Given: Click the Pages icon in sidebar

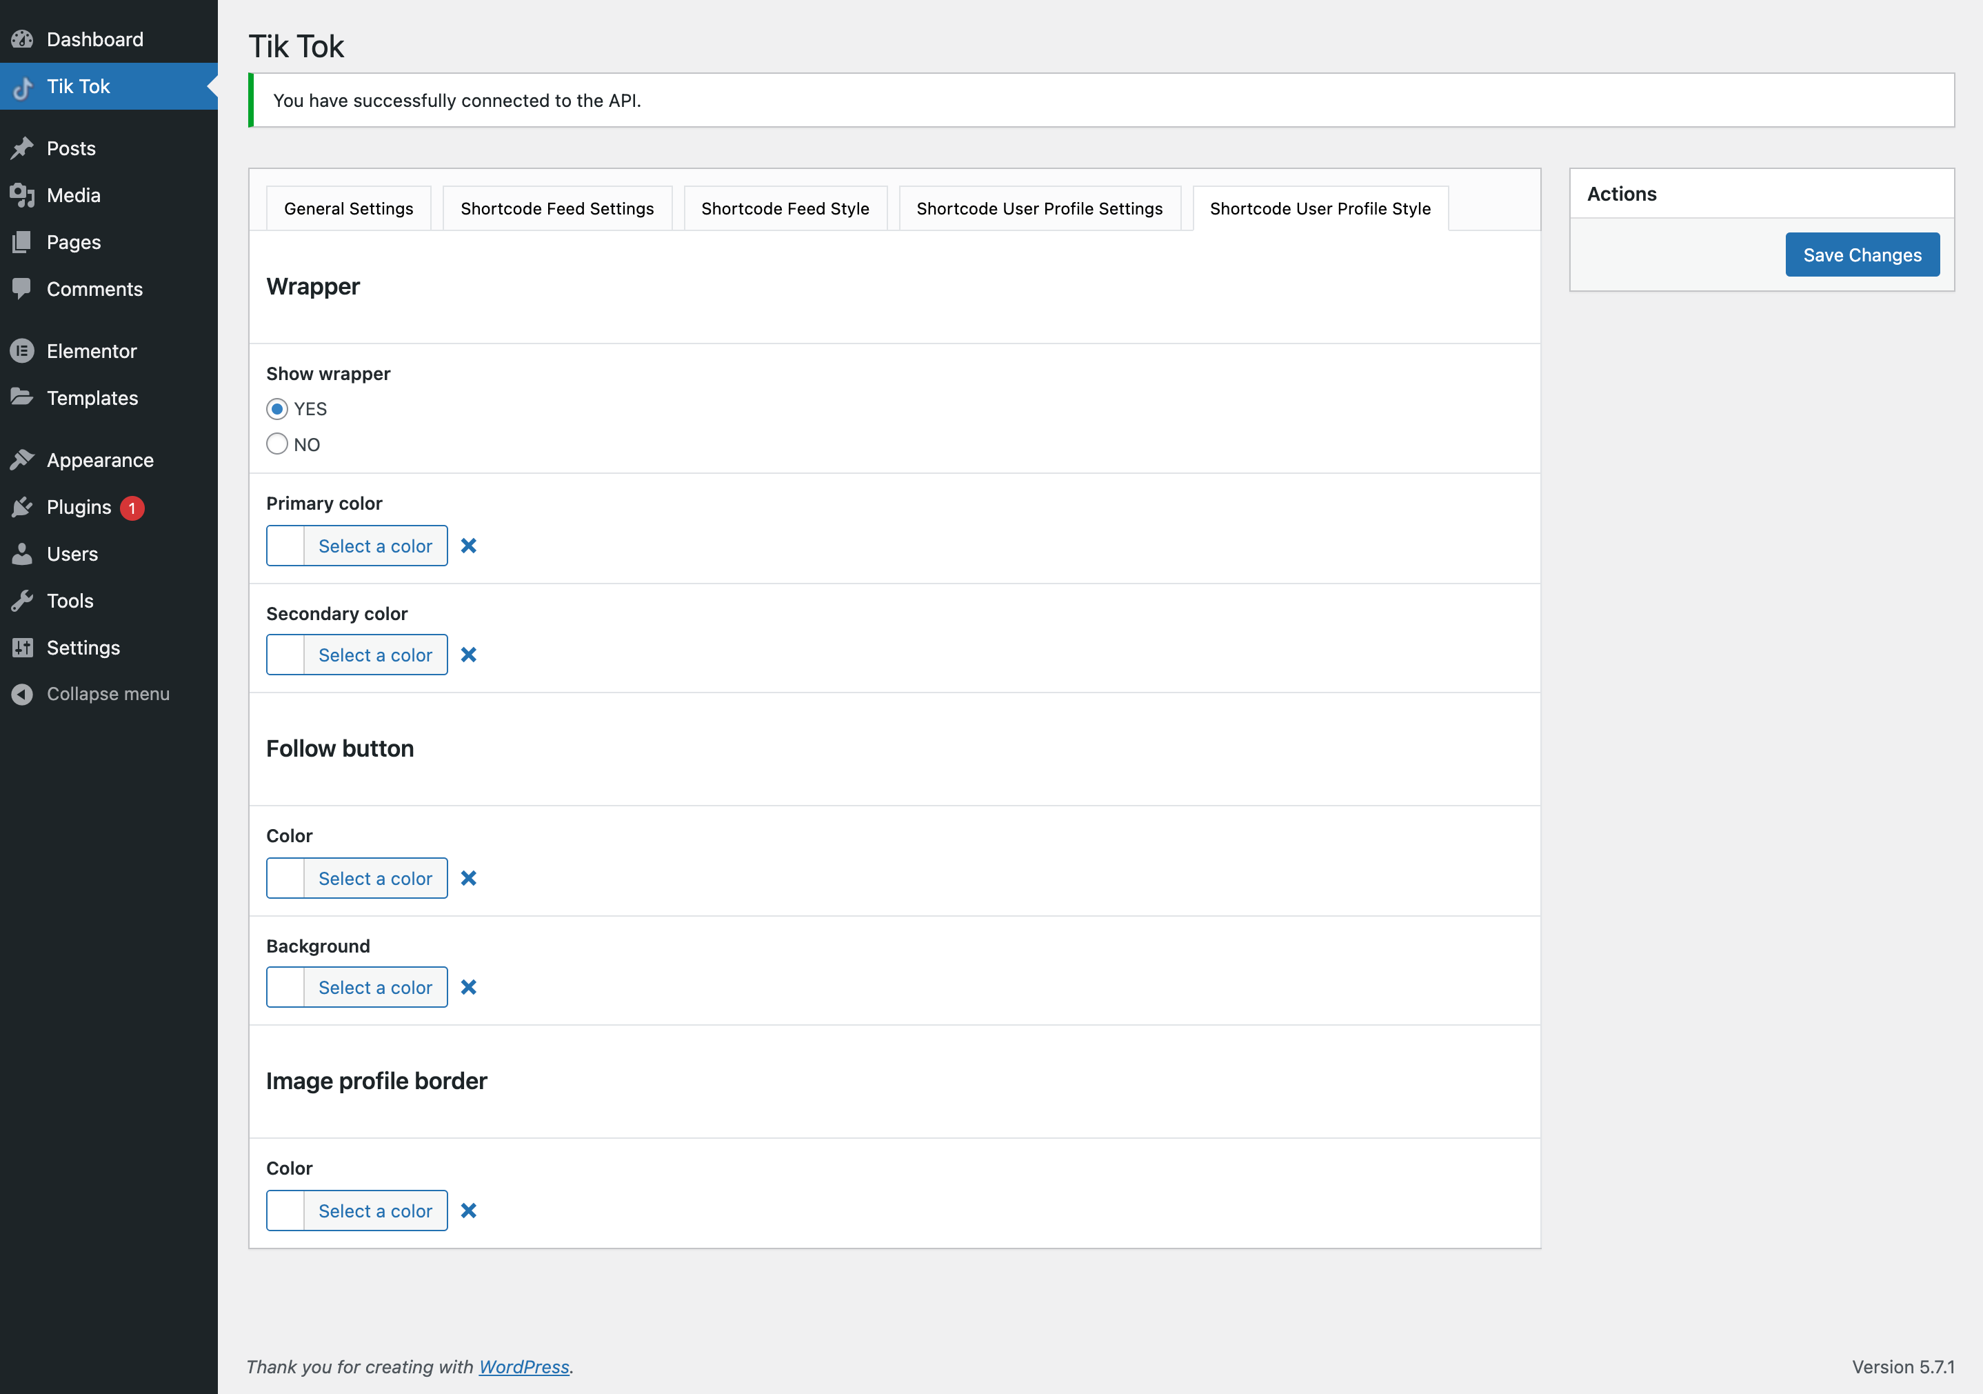Looking at the screenshot, I should pos(23,242).
